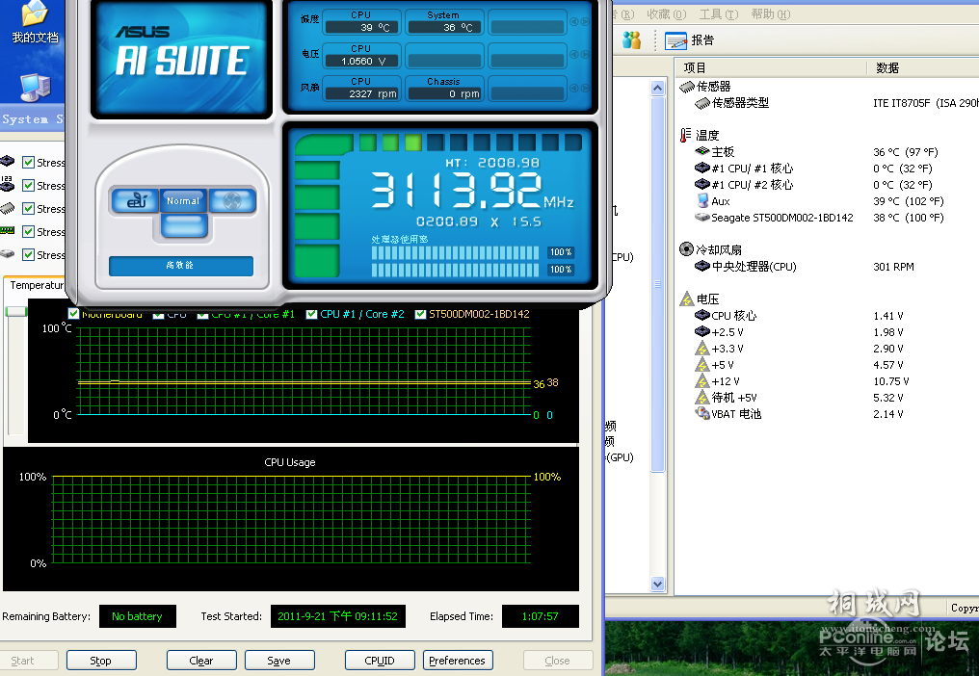Sort by the 项目 column header
This screenshot has width=979, height=676.
pyautogui.click(x=771, y=67)
